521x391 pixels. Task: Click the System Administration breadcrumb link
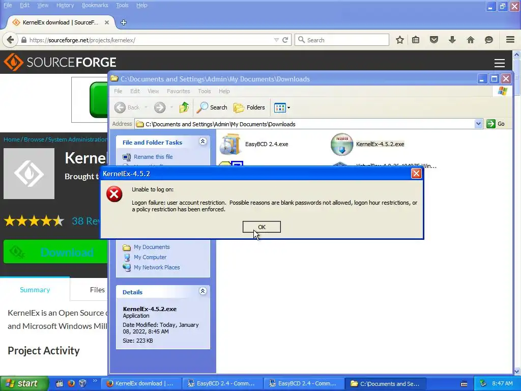[x=77, y=139]
